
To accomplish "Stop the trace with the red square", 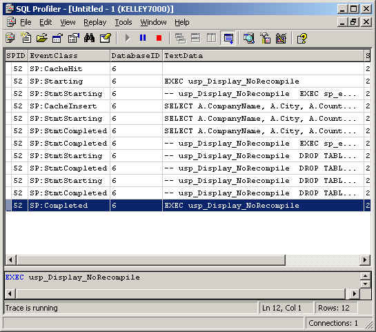I will click(159, 38).
